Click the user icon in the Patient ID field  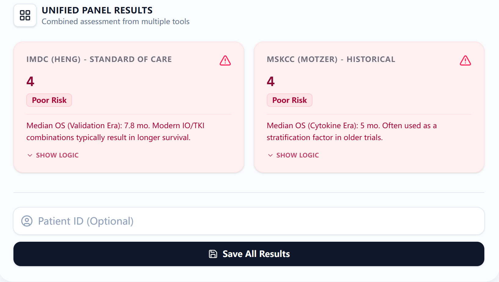(x=27, y=221)
